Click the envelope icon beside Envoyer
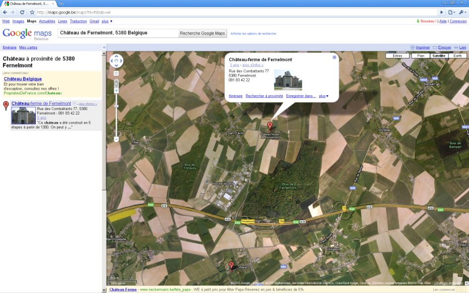Viewport: 469px width, 293px height. click(x=435, y=48)
